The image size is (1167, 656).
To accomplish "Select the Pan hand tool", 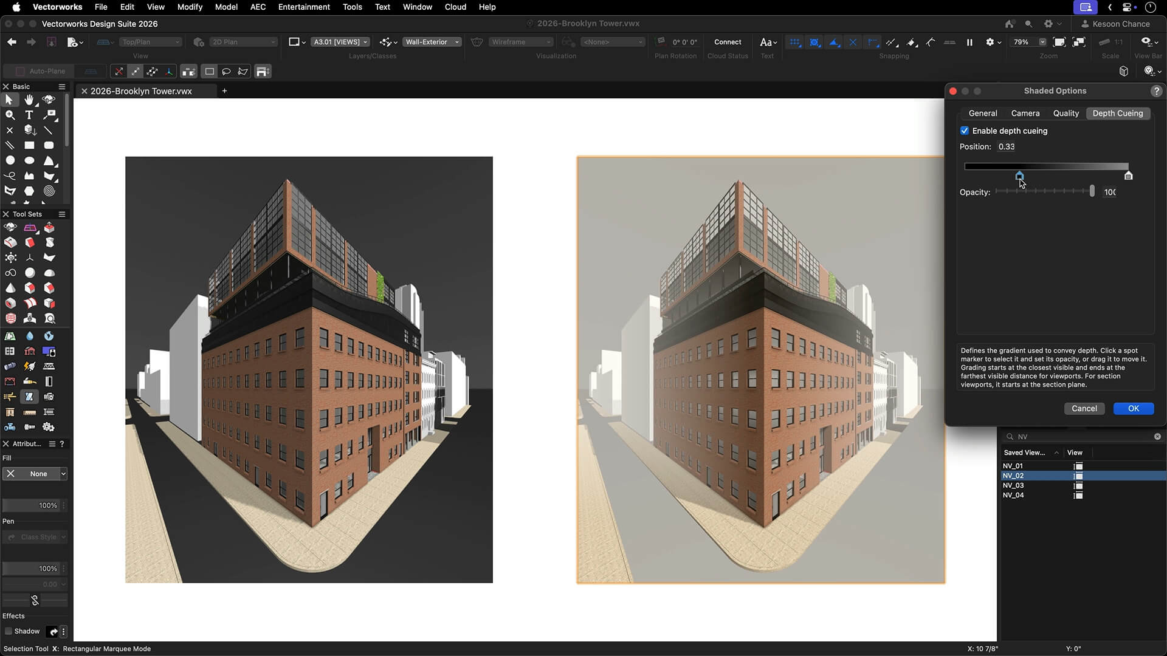I will pos(29,100).
